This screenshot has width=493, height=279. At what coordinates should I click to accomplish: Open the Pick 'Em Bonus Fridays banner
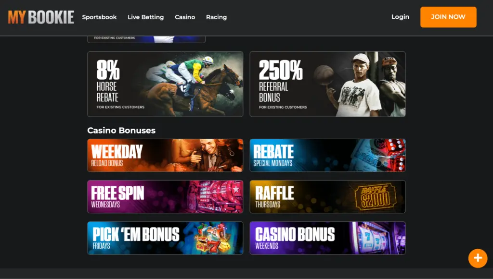coord(165,238)
